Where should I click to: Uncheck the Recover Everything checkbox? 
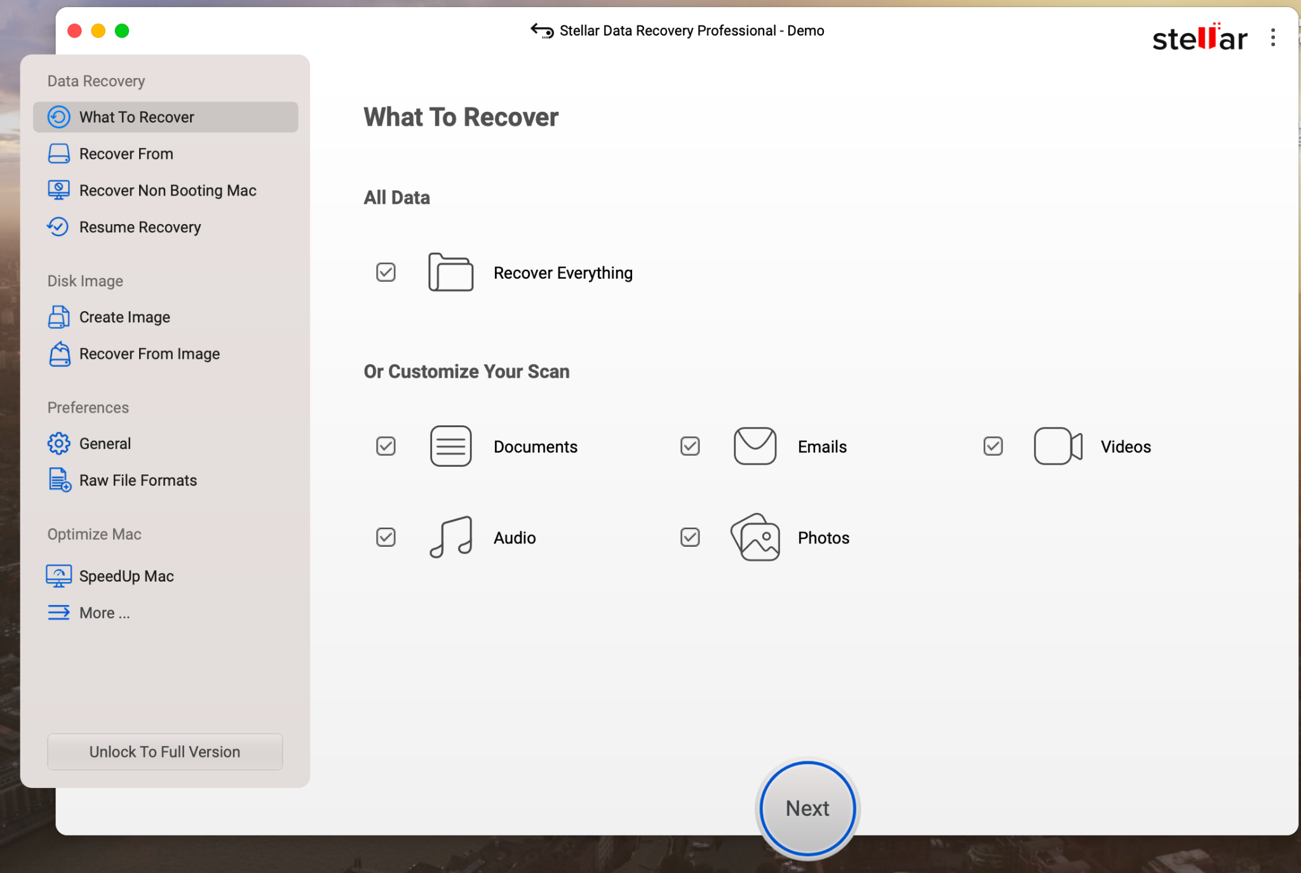pos(386,272)
